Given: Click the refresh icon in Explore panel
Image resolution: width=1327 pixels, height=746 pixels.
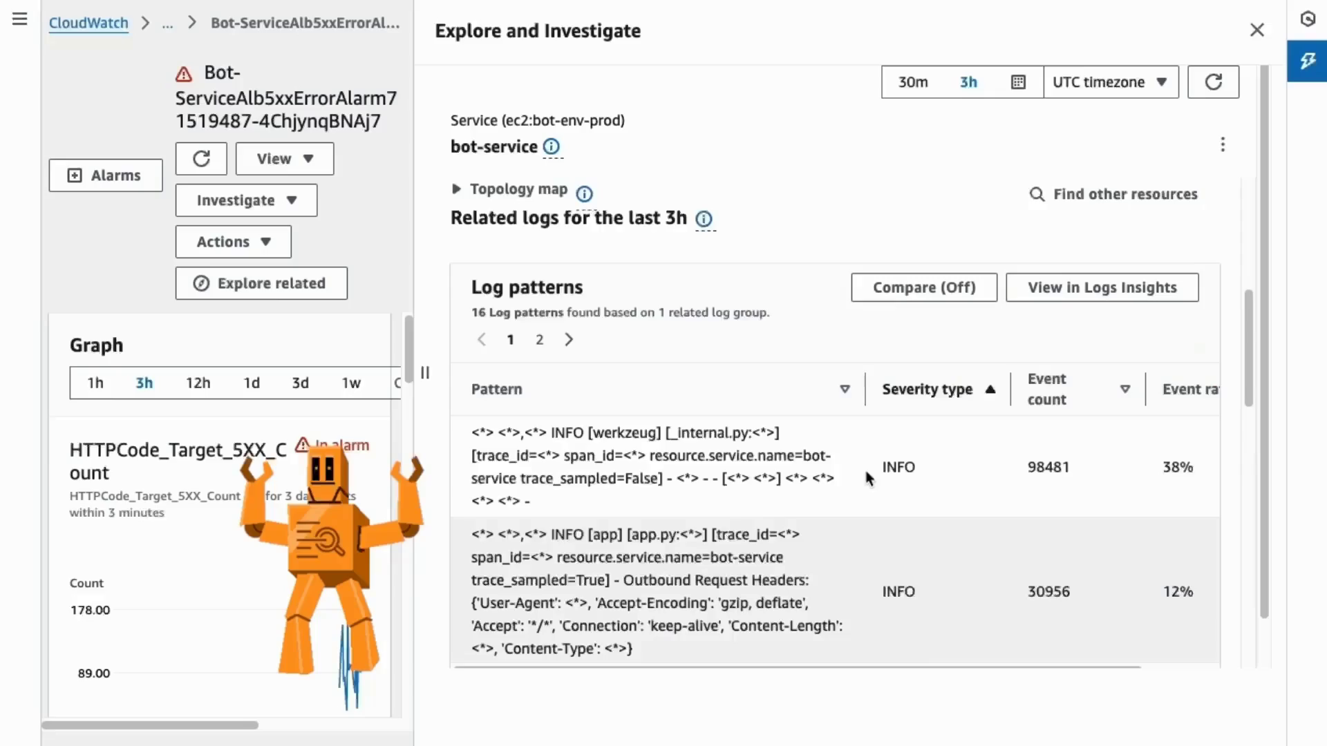Looking at the screenshot, I should tap(1213, 82).
